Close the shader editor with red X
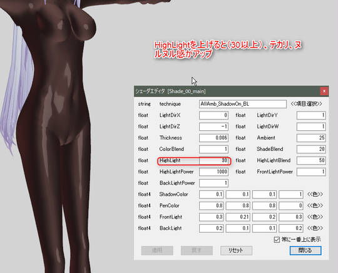This screenshot has width=338, height=273. (324, 91)
